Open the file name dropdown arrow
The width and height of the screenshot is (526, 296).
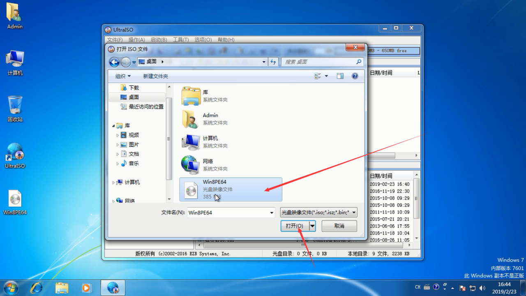[x=272, y=213]
